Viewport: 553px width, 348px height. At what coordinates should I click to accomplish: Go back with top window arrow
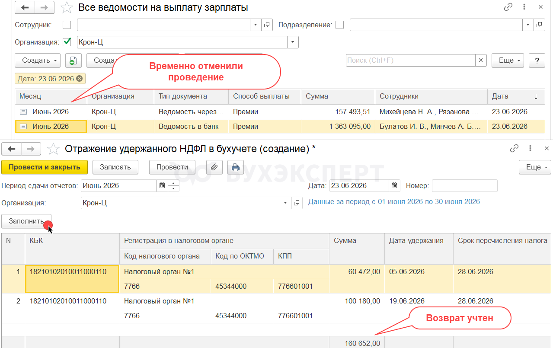click(25, 7)
